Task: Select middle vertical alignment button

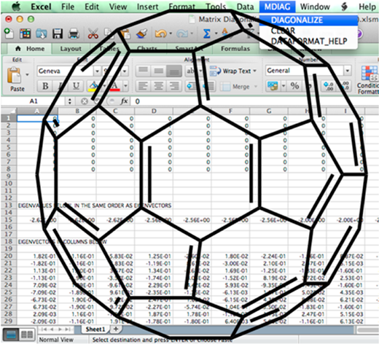Action: pyautogui.click(x=158, y=71)
